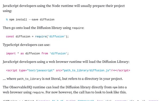Click inline require code after 'library using'

(77, 28)
